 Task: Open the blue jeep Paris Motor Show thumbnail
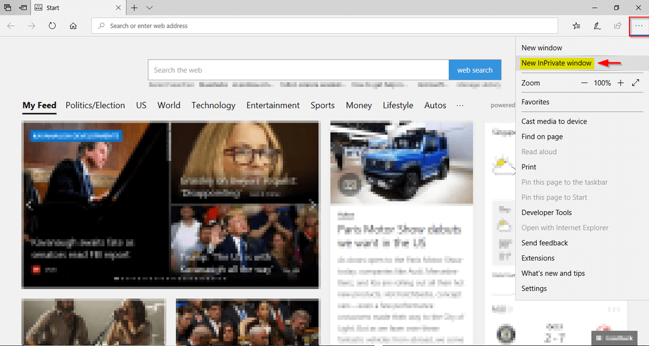(x=402, y=162)
